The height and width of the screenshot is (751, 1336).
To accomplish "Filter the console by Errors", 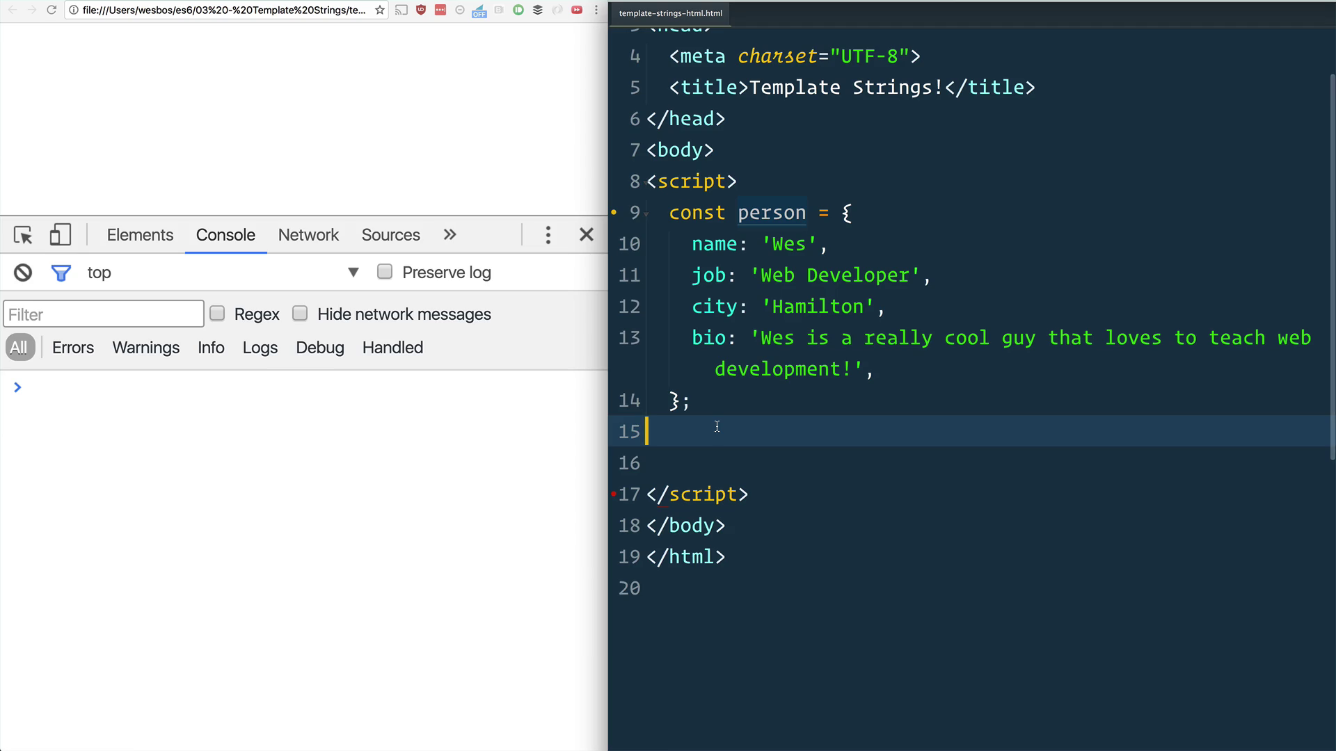I will point(73,348).
